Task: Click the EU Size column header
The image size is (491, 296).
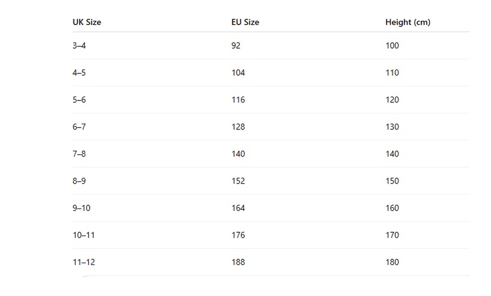Action: click(x=245, y=23)
